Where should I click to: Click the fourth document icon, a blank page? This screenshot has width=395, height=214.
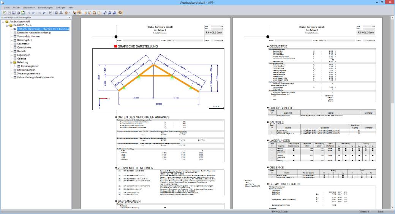point(99,13)
